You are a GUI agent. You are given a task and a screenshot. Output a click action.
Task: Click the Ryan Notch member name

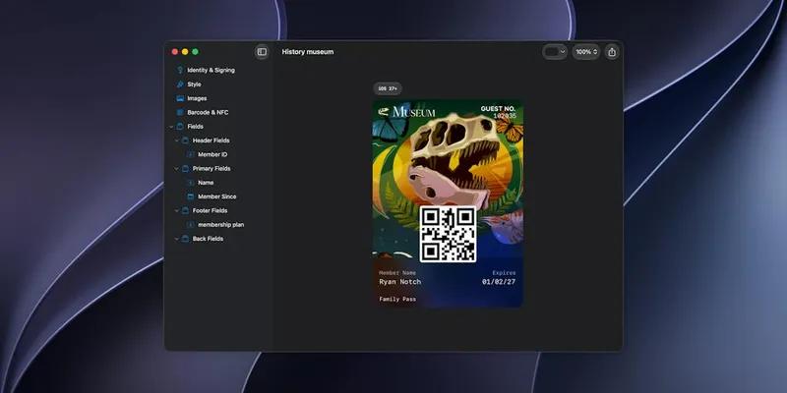point(400,282)
